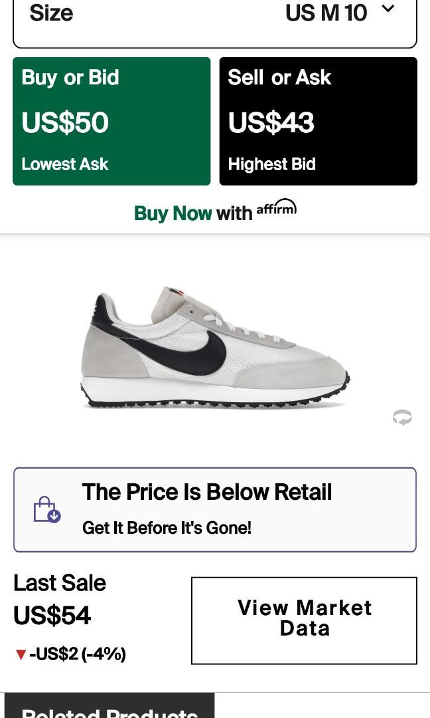Click the Affirm logo
430x718 pixels.
pos(276,208)
